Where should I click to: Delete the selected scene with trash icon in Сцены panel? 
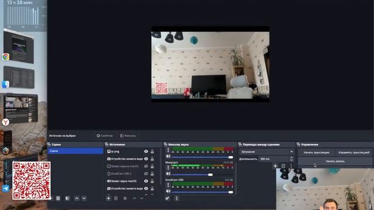click(58, 198)
